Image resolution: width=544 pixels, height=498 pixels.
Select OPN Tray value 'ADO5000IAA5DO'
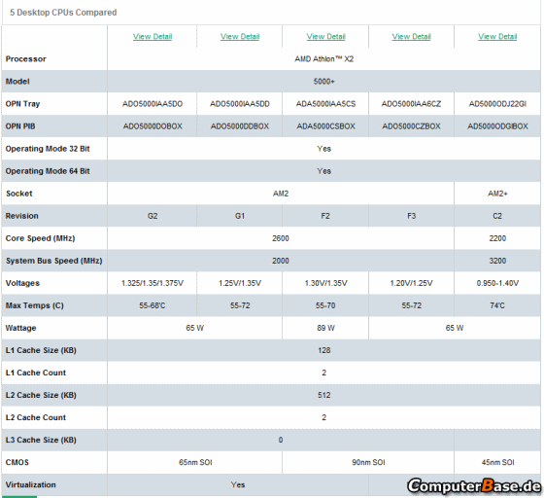pyautogui.click(x=153, y=104)
